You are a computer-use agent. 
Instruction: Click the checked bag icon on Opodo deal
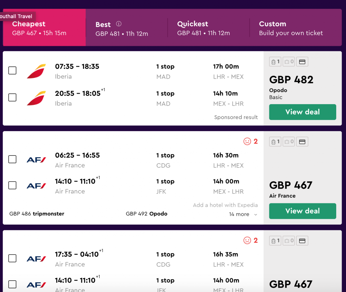pyautogui.click(x=289, y=62)
